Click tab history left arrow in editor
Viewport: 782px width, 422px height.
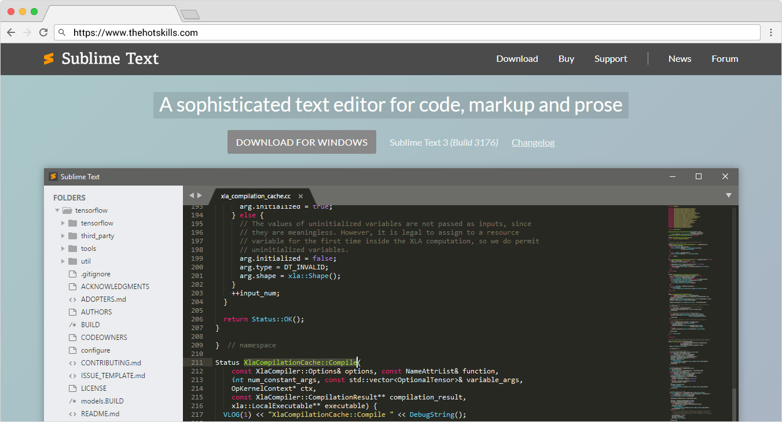[x=192, y=195]
